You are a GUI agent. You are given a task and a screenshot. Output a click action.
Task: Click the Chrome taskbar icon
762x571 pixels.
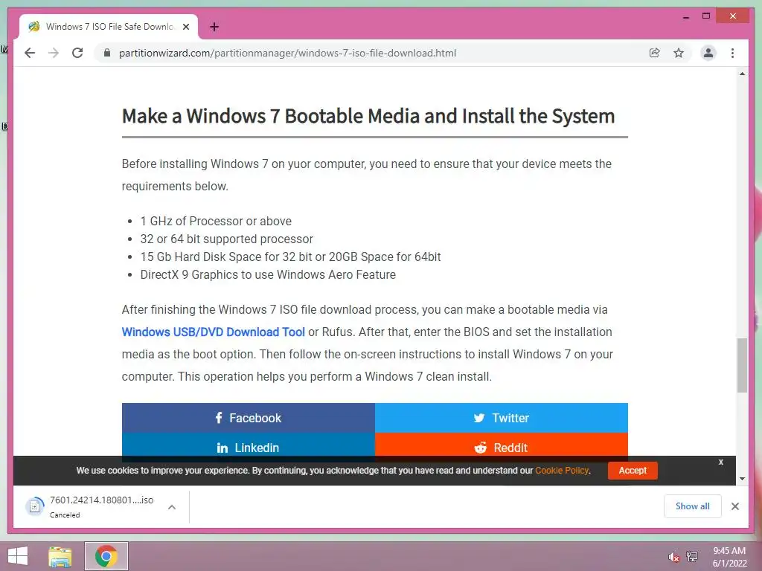(x=106, y=556)
